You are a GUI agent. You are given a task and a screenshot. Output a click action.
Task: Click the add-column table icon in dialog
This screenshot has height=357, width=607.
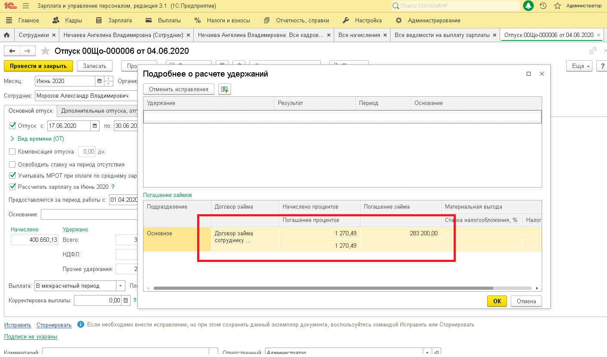[225, 89]
